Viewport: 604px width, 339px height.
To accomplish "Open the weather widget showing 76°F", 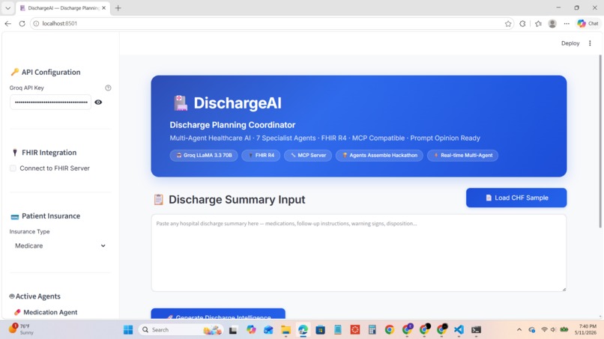I will click(x=22, y=329).
